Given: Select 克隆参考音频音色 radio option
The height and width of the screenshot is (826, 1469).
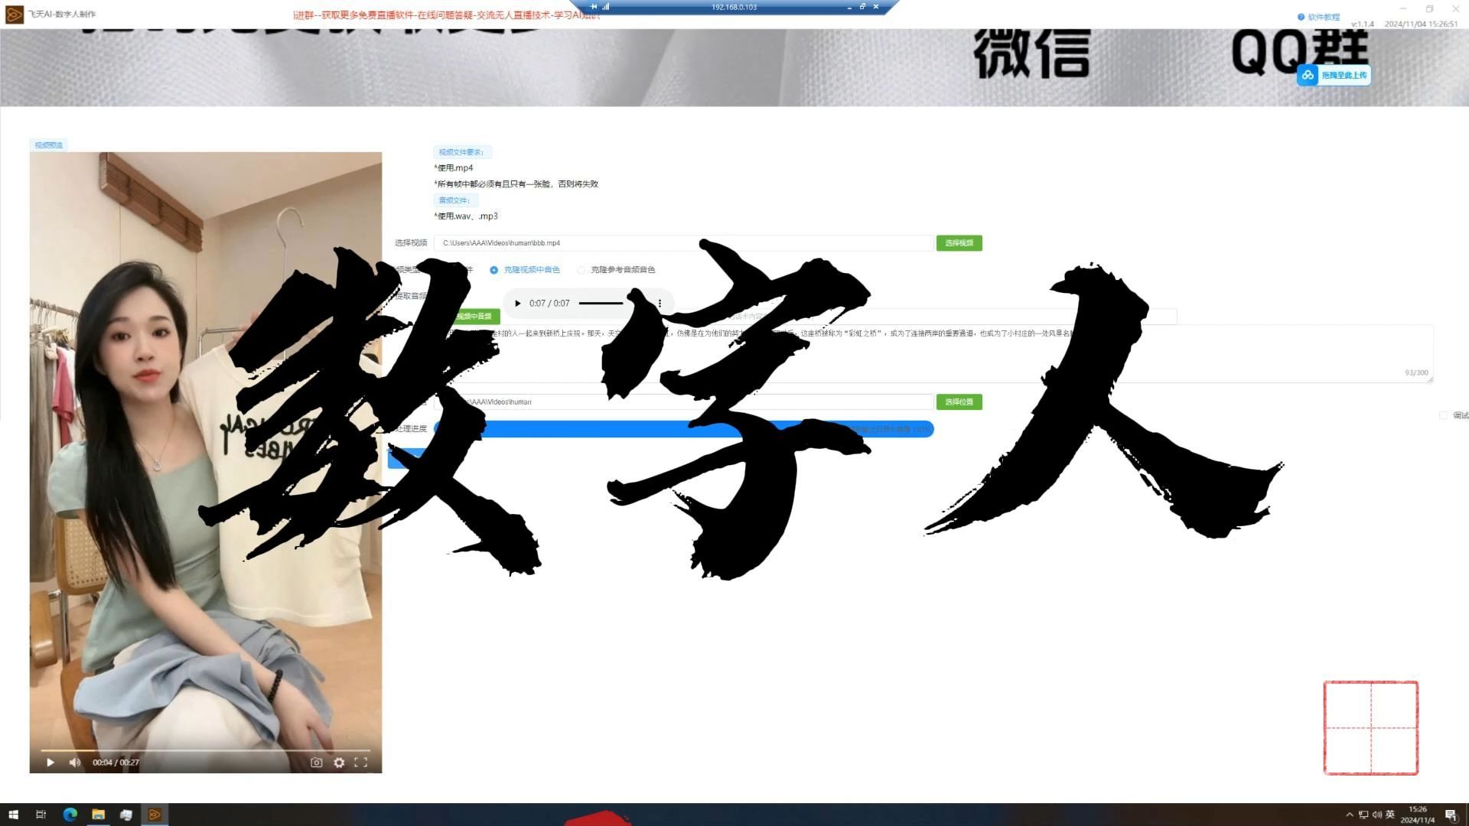Looking at the screenshot, I should coord(617,270).
